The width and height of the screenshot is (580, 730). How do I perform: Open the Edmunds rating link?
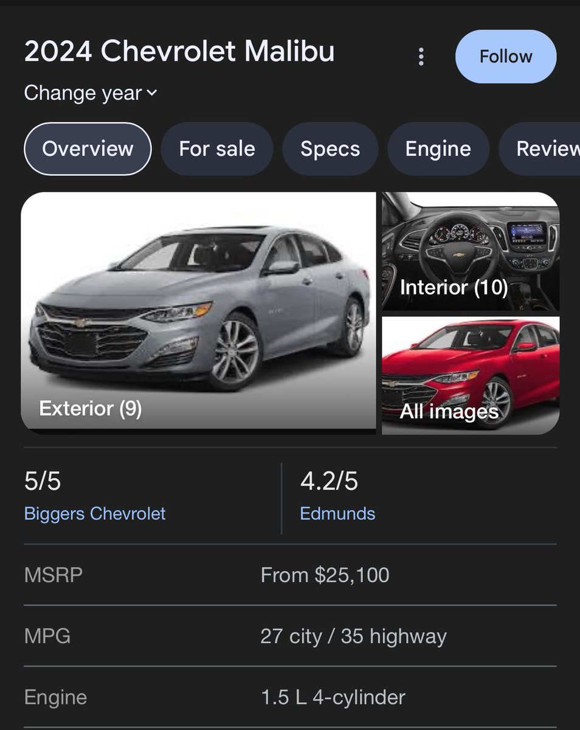click(337, 513)
